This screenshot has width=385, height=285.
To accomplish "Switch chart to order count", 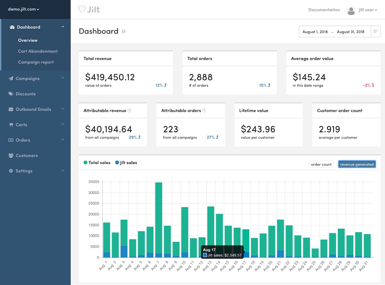I will point(321,164).
